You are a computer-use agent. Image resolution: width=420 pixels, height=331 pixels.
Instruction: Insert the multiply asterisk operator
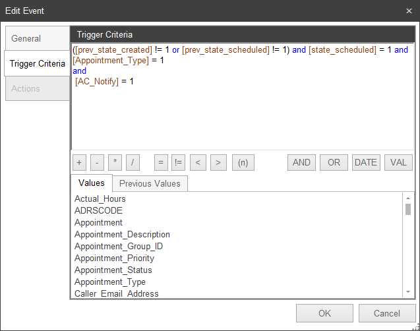pos(115,162)
